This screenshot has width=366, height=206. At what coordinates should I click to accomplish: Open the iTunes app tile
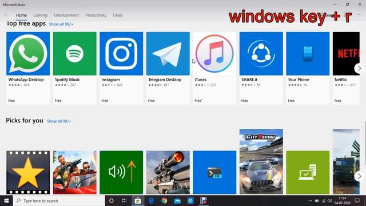pyautogui.click(x=214, y=68)
